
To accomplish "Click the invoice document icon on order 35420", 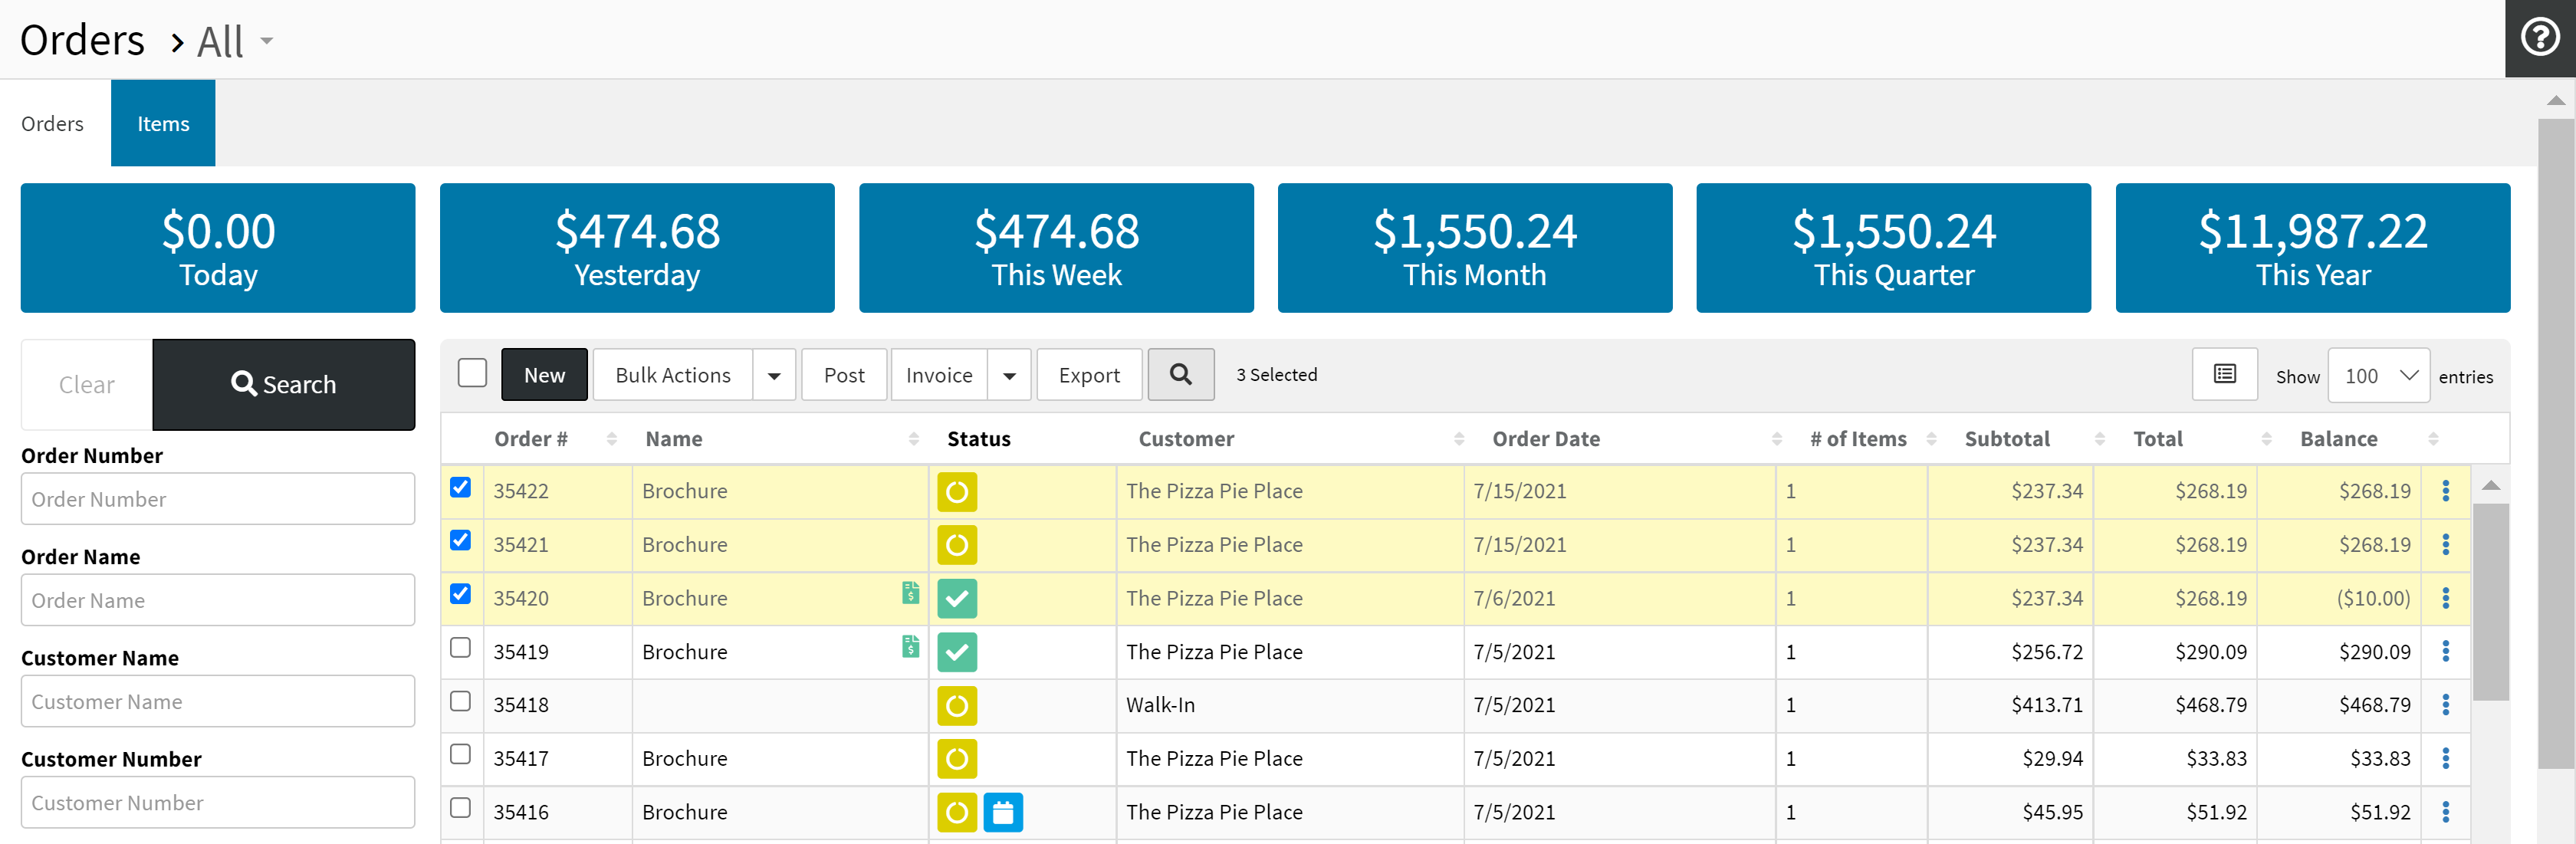I will click(x=910, y=593).
